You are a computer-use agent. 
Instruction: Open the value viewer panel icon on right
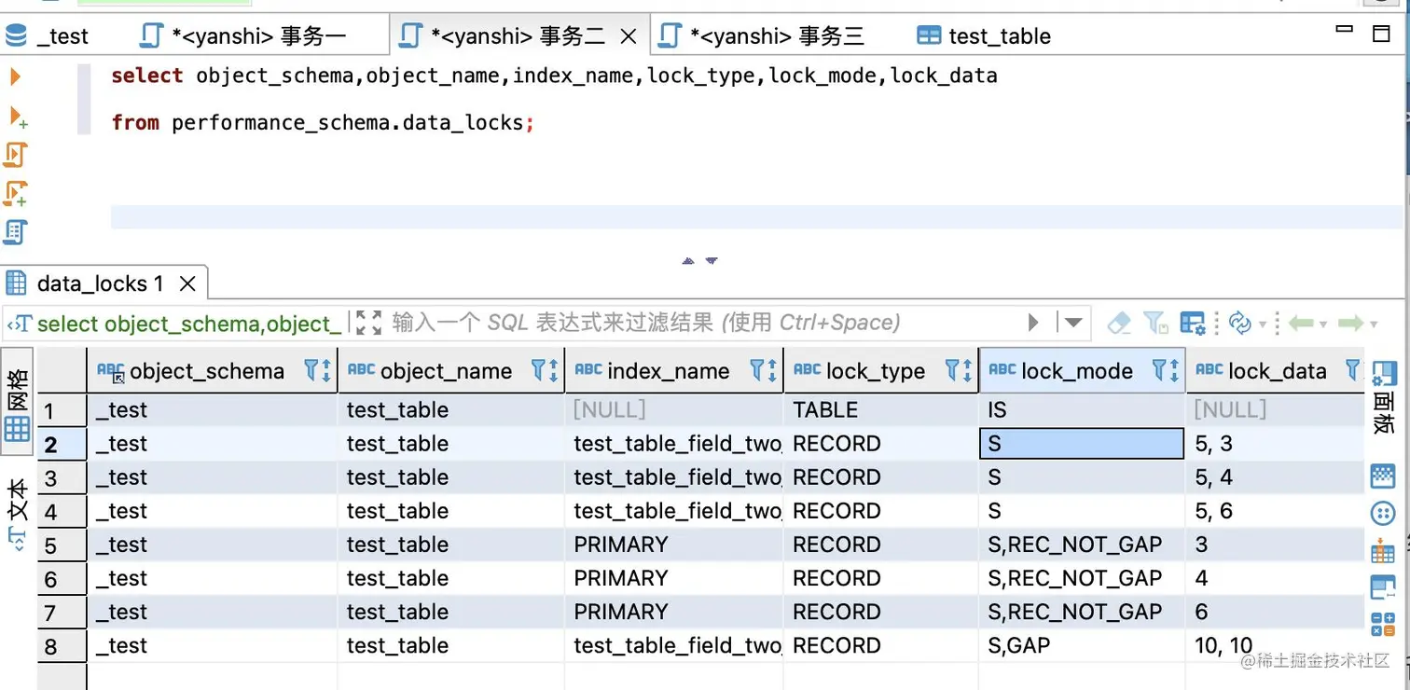click(1383, 475)
